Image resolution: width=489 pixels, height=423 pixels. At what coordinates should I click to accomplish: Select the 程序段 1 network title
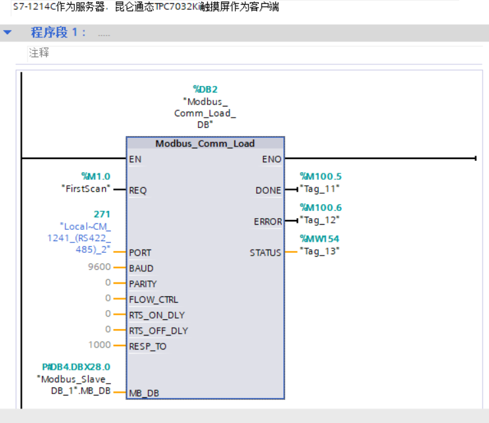pos(58,33)
